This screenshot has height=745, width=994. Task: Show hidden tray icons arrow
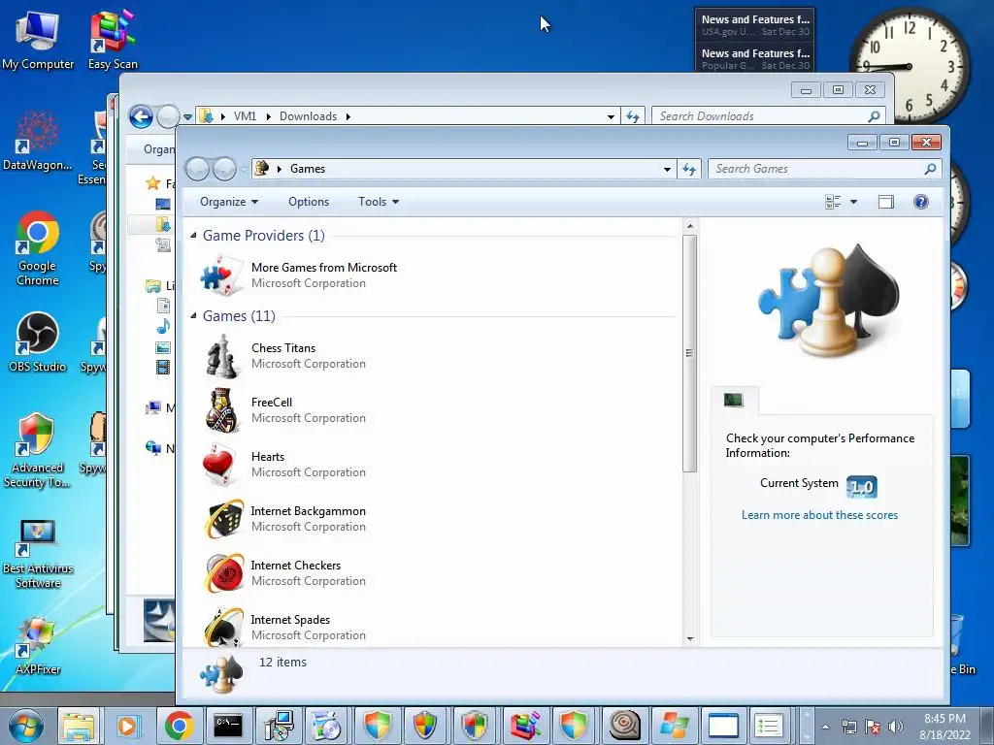point(825,727)
